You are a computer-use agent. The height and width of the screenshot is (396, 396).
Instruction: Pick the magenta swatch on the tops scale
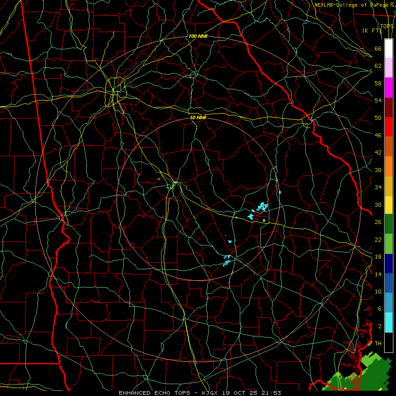pos(389,88)
